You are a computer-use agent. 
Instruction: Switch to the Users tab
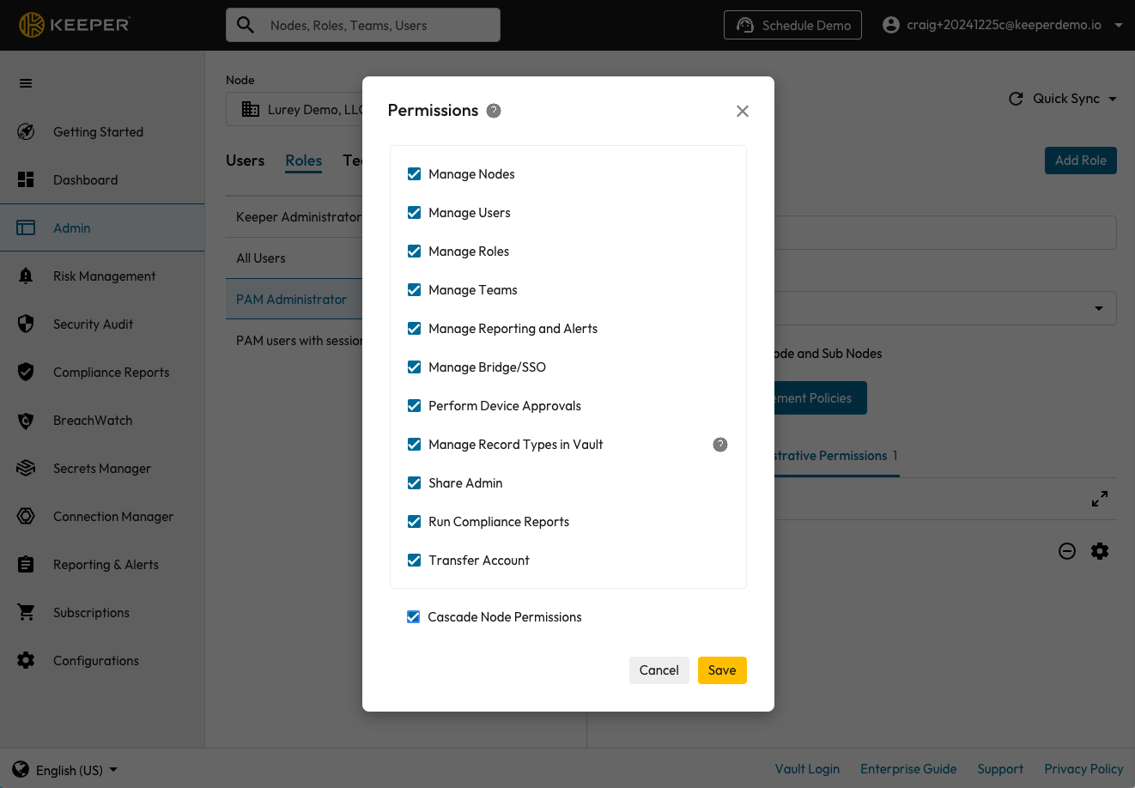pos(246,161)
